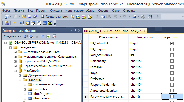184x102 pixels.
Task: Click the Navigate Backward icon
Action: (134, 17)
